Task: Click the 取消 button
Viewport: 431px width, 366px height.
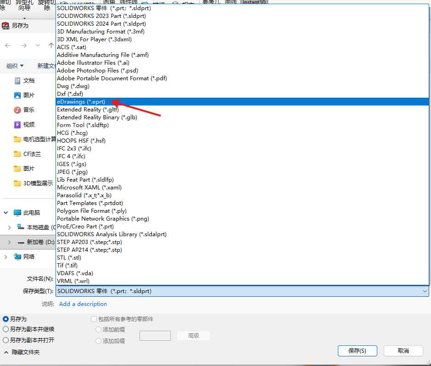Action: (x=403, y=351)
